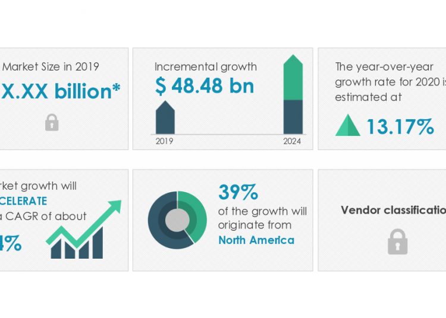Click the dark lower part of the 2024 bar
Screen dimensions: 446x318
pos(293,116)
